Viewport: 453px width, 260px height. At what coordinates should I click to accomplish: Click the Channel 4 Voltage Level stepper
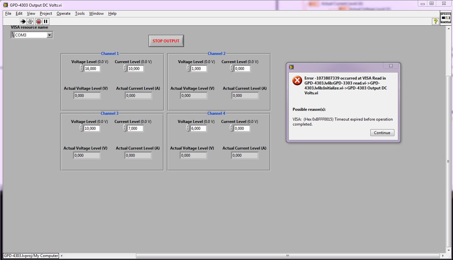pyautogui.click(x=188, y=128)
